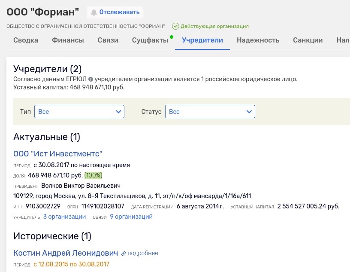Click the 100% share highlight badge
This screenshot has width=350, height=272.
point(95,176)
